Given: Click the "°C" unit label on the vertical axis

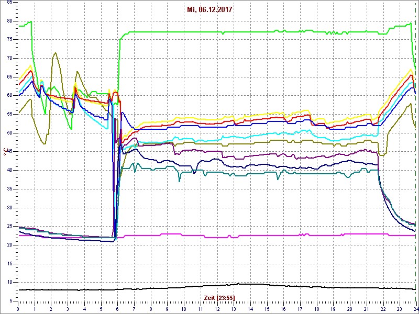Looking at the screenshot, I should pyautogui.click(x=5, y=152).
